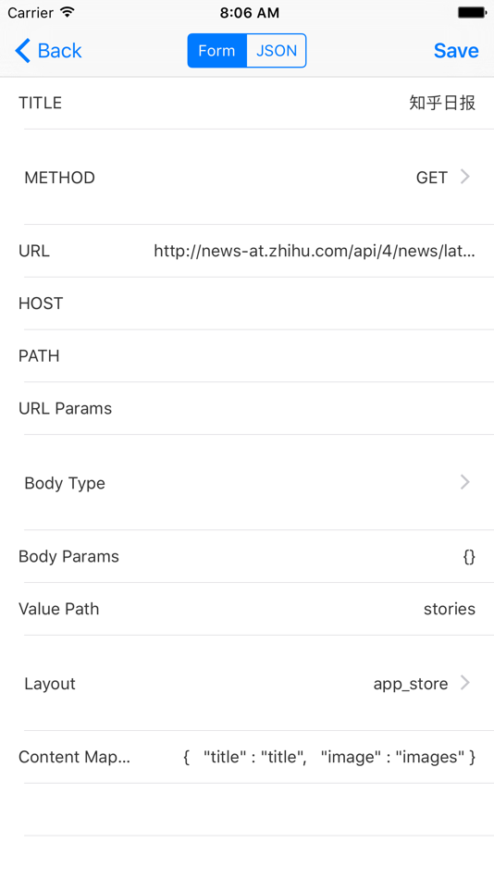494x879 pixels.
Task: Tap the app_store layout value
Action: click(x=411, y=684)
